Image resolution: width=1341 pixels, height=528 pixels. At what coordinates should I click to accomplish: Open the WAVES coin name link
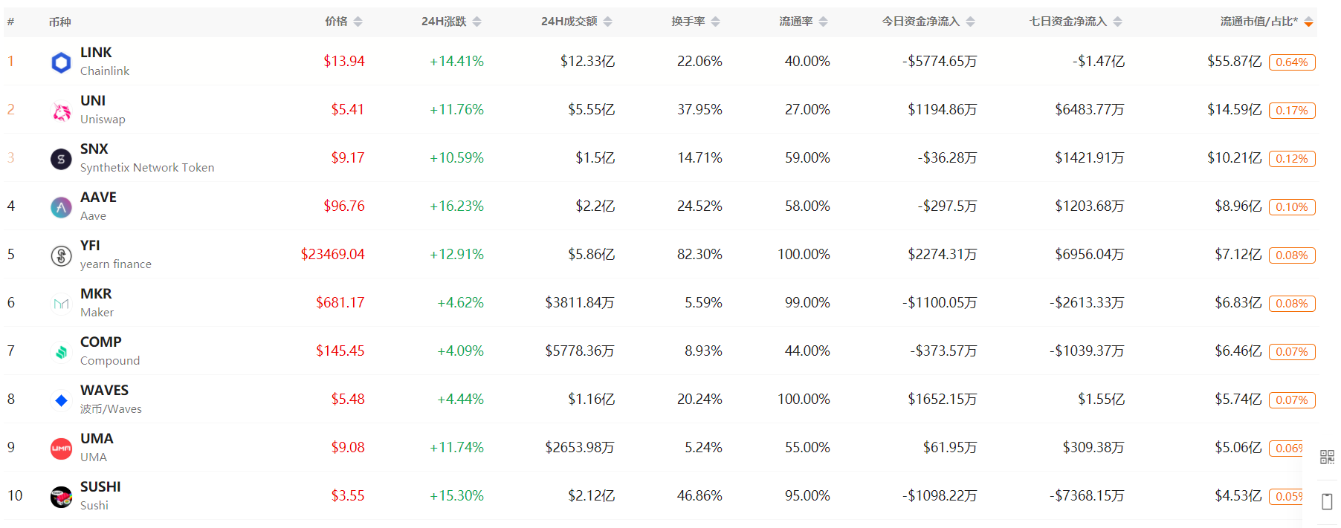pyautogui.click(x=104, y=390)
